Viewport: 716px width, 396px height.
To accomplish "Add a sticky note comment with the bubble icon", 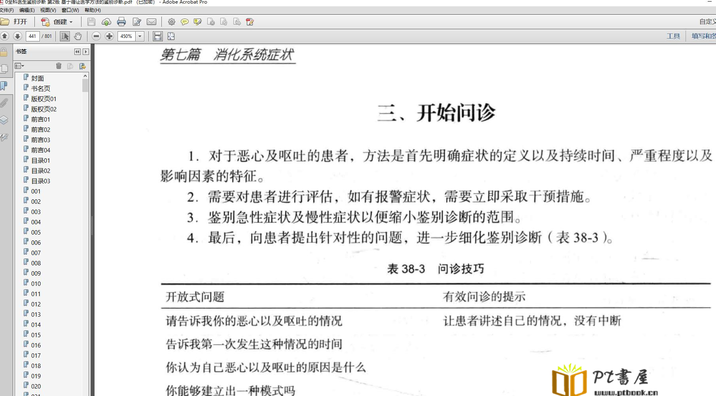I will (x=184, y=22).
